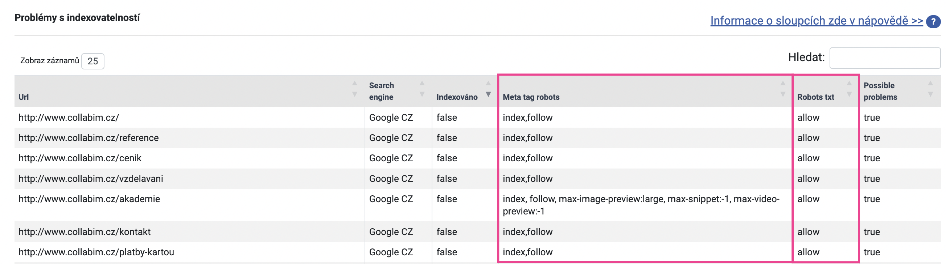946x264 pixels.
Task: Sort table by Url column
Action: tap(354, 89)
